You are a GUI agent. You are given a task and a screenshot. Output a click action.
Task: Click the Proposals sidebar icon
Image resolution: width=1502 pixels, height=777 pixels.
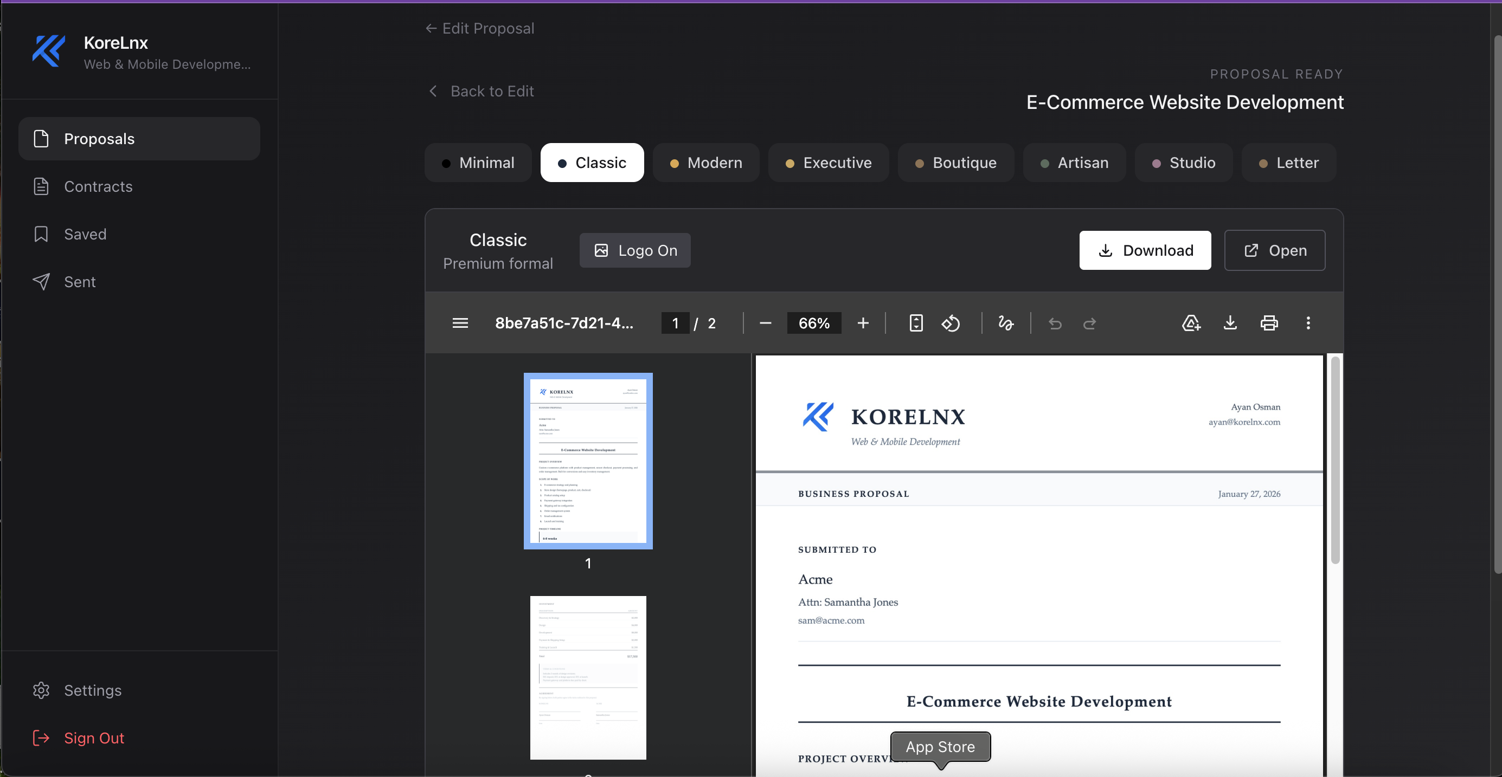41,139
